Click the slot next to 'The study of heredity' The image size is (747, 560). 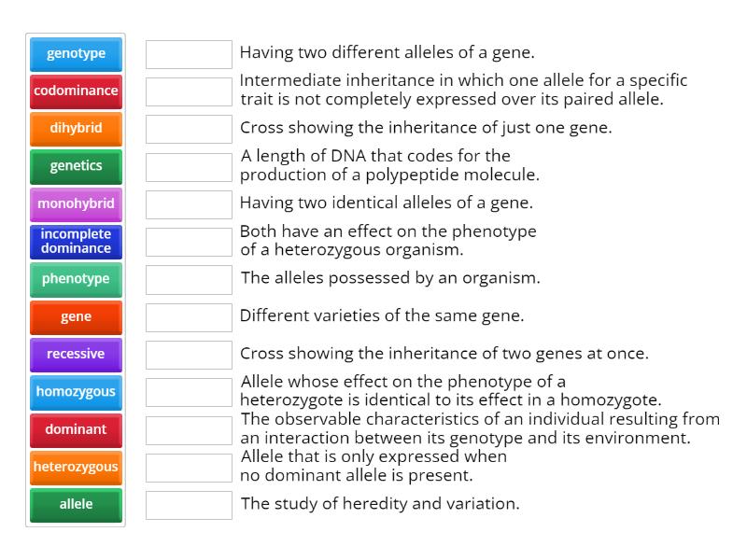click(x=188, y=505)
